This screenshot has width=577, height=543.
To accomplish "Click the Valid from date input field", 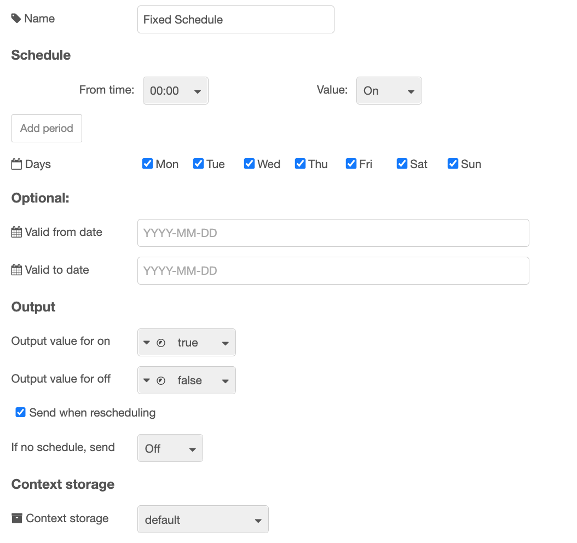I will click(x=333, y=233).
